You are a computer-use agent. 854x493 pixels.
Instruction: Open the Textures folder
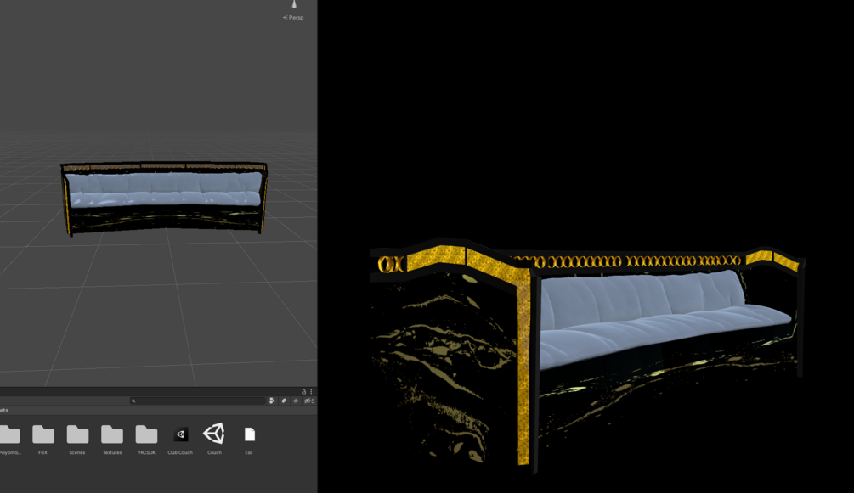pos(111,434)
